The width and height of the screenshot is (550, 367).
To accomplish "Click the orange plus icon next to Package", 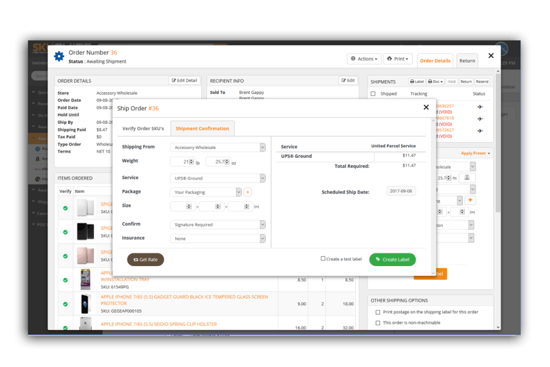I will point(247,192).
